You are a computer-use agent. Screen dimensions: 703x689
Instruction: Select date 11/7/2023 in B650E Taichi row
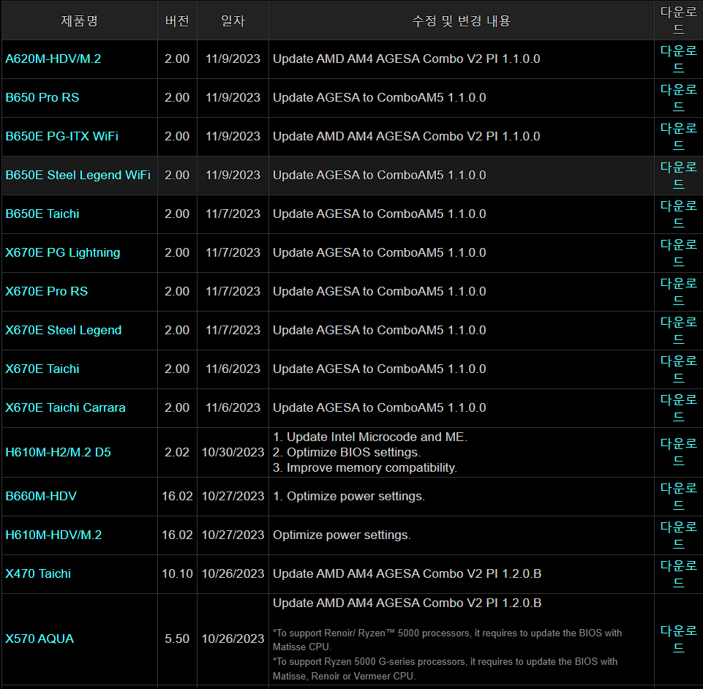point(233,214)
